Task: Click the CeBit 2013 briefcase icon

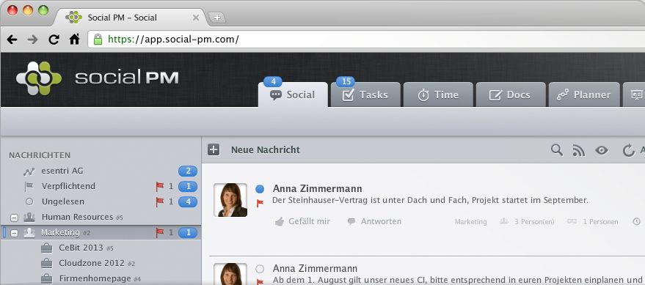Action: (x=47, y=248)
